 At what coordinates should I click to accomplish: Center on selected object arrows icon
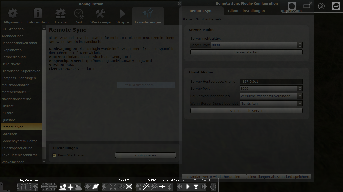(x=113, y=187)
